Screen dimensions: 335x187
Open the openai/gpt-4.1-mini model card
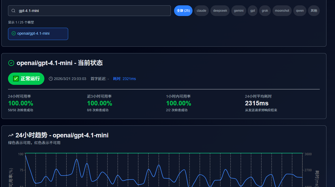(38, 34)
